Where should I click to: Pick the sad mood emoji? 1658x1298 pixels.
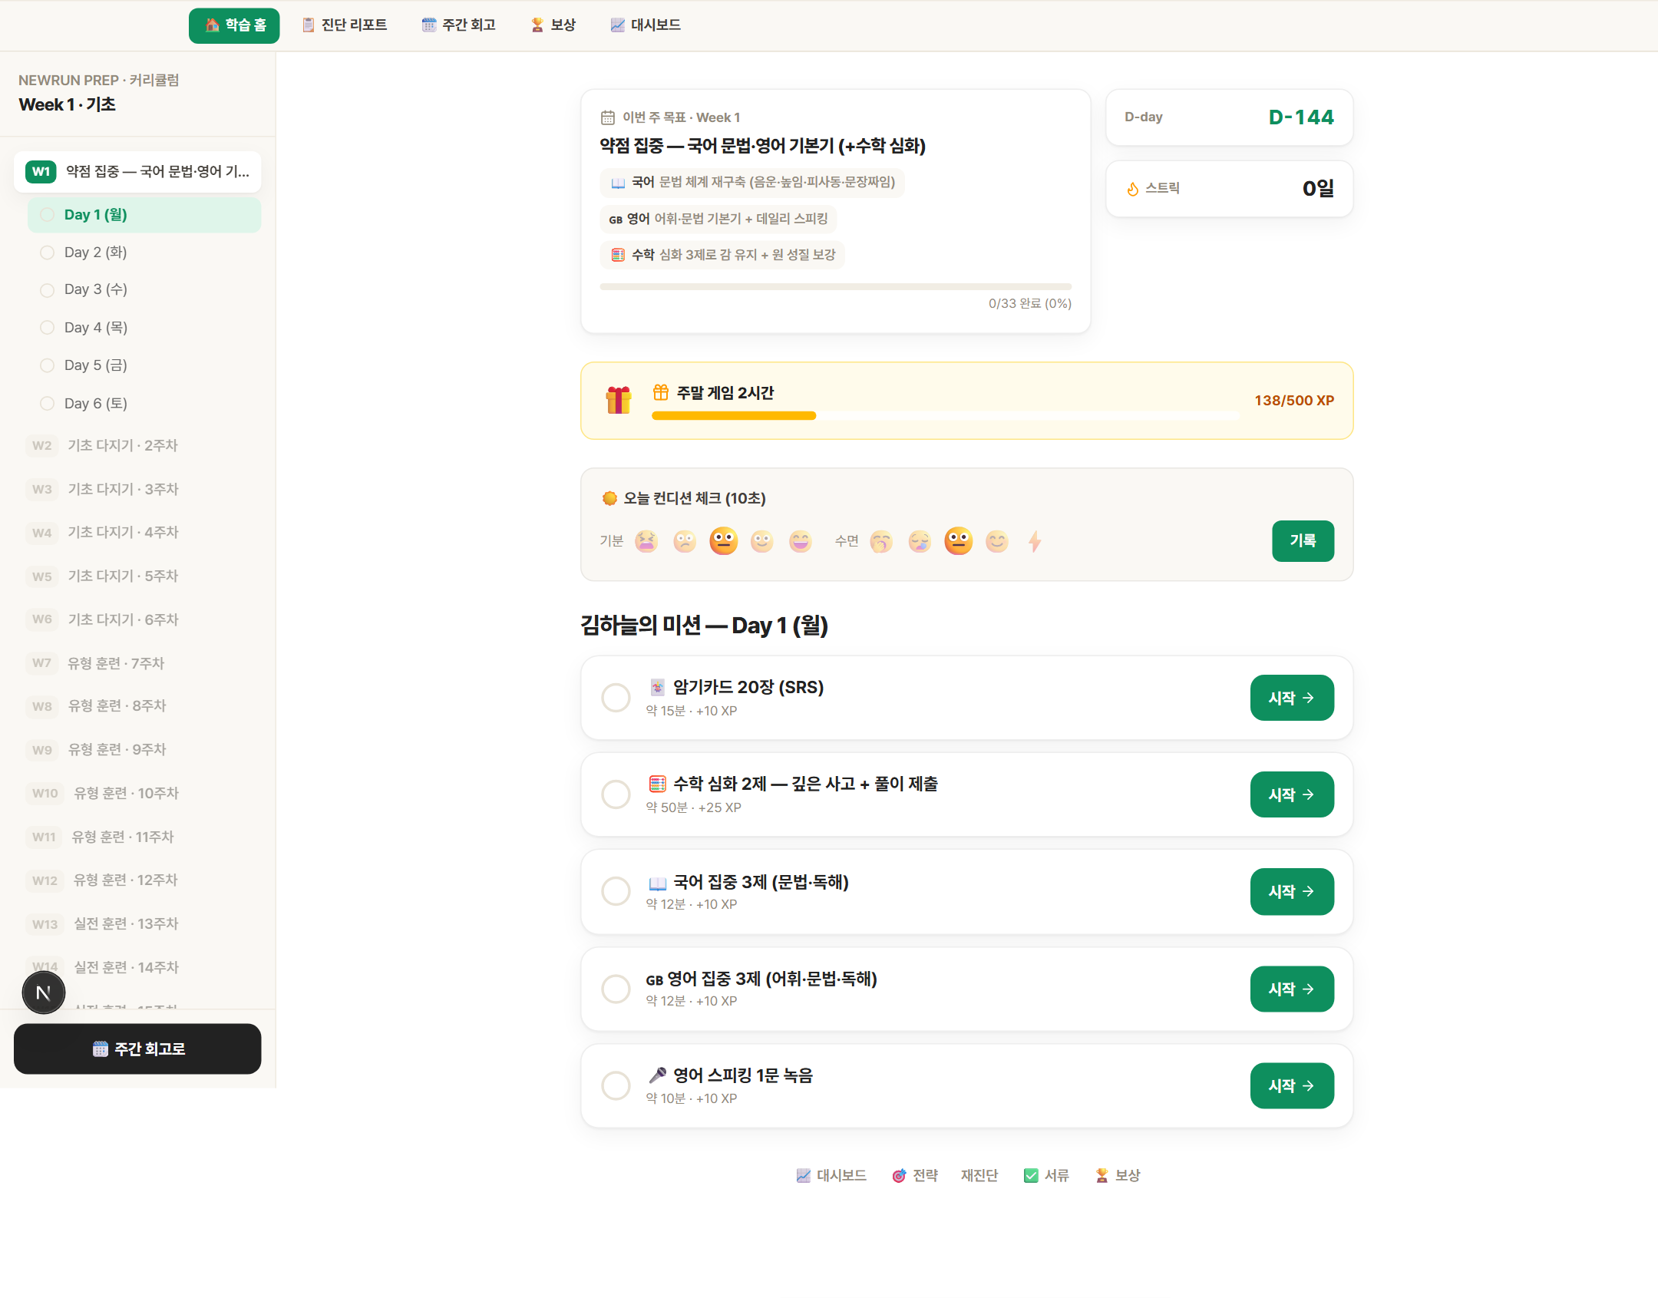click(x=685, y=541)
